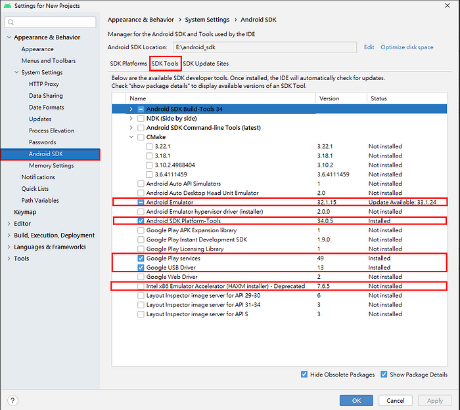Switch to SDK Update Sites tab
The image size is (460, 410).
coord(206,64)
